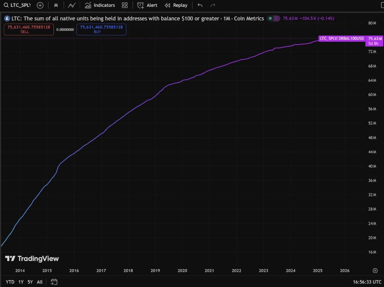
Task: Switch to the 1Y range
Action: pyautogui.click(x=21, y=282)
